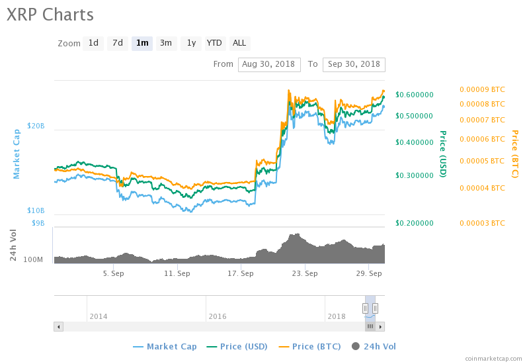The image size is (529, 364).
Task: Click the vertical Price (USD) axis title
Action: 443,154
